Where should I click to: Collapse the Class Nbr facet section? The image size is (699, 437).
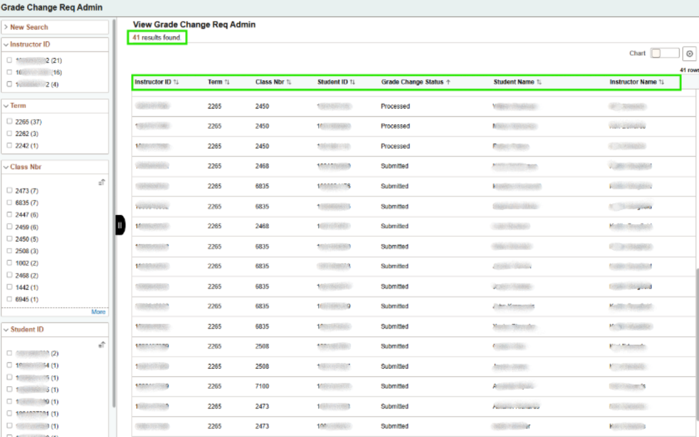tap(22, 167)
